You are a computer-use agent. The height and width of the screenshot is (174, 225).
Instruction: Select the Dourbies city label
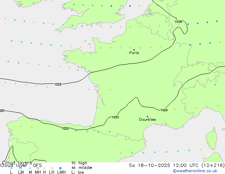click(147, 119)
